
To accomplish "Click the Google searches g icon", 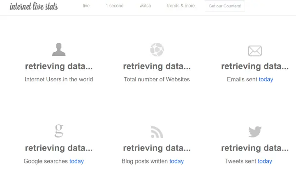I will (x=59, y=131).
